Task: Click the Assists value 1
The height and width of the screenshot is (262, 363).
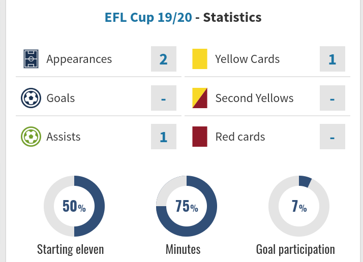Action: point(163,137)
